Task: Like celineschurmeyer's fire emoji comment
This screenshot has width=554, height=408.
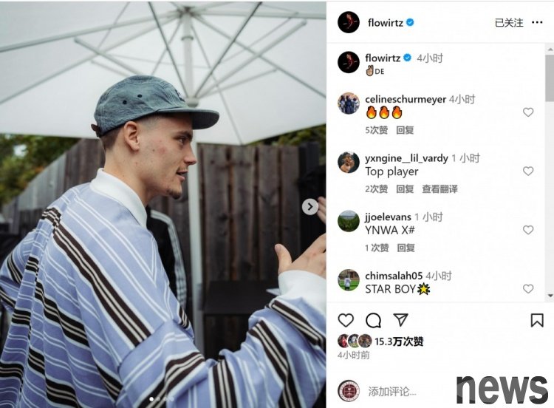Action: [x=528, y=112]
